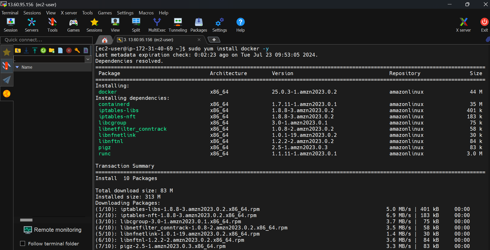The image size is (490, 250).
Task: Click the Remote monitoring button
Action: tap(53, 230)
